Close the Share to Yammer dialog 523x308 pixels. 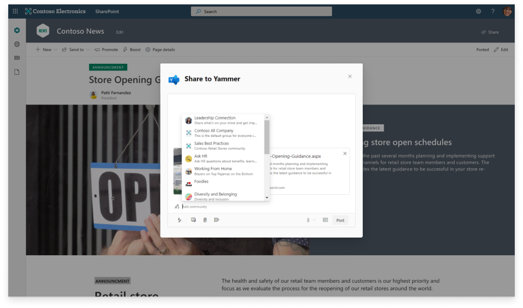350,76
